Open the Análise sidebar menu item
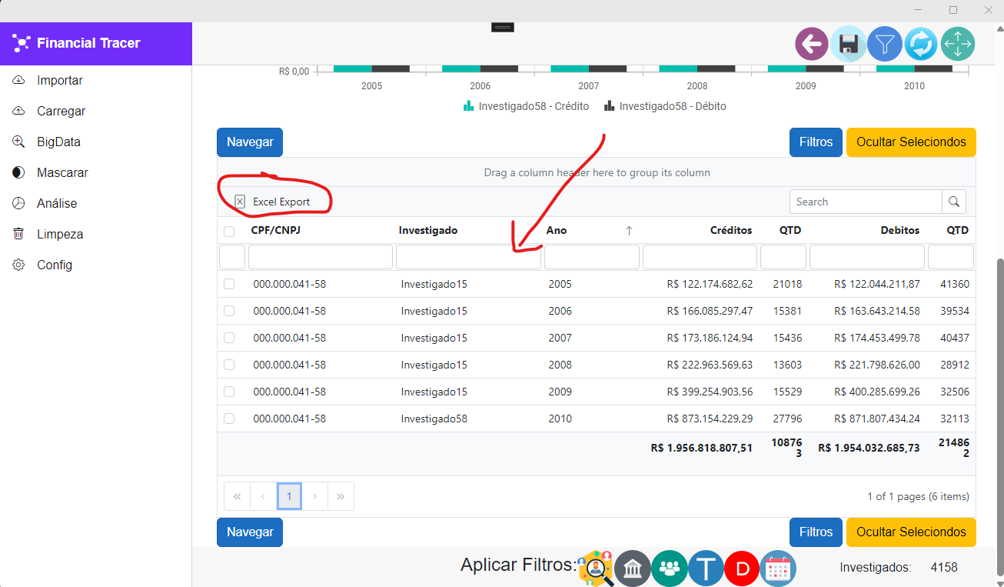The width and height of the screenshot is (1004, 587). tap(57, 203)
